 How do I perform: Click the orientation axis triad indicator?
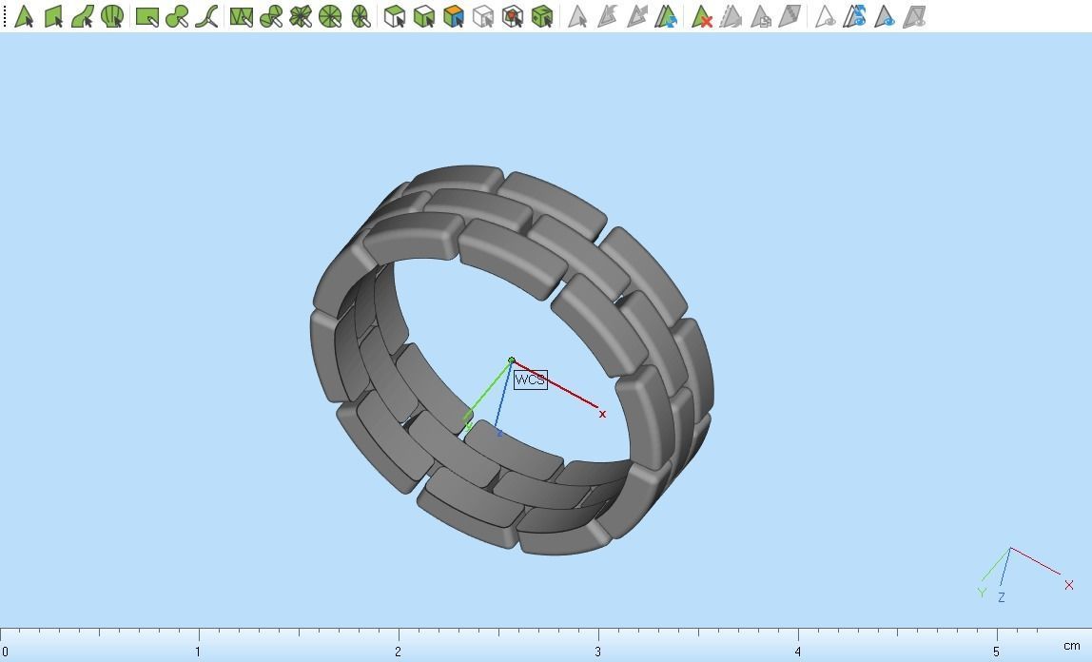(x=1025, y=574)
